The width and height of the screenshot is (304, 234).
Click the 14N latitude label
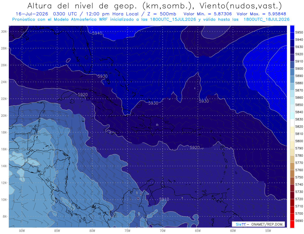[4, 166]
